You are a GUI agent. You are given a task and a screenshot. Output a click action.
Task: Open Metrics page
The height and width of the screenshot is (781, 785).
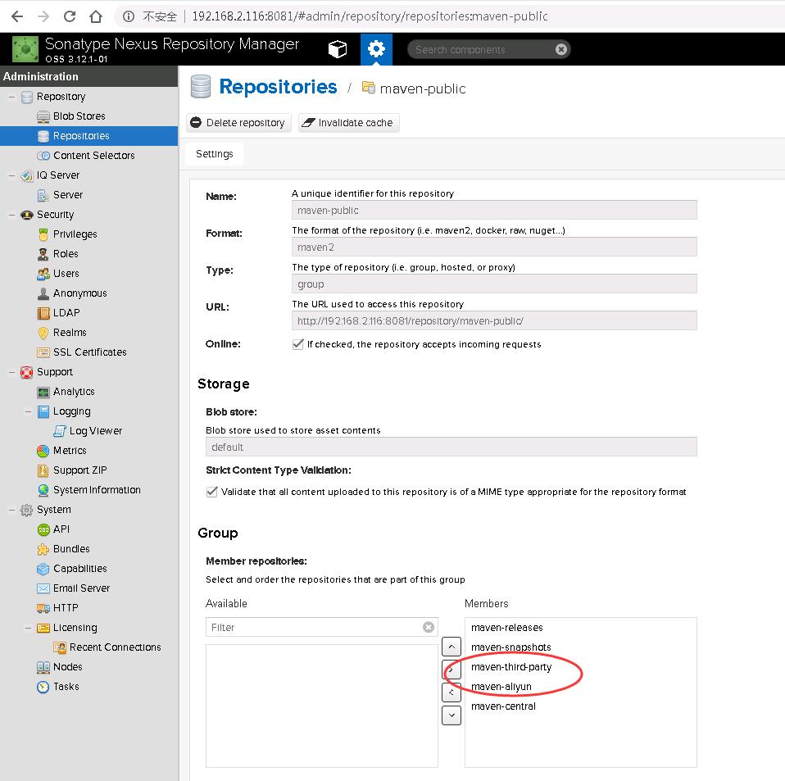tap(70, 451)
